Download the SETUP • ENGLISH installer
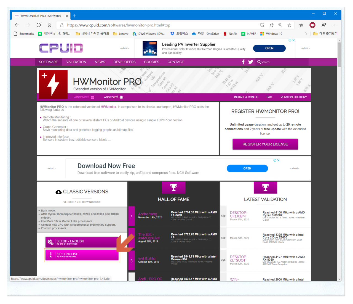The height and width of the screenshot is (304, 353). 82,242
